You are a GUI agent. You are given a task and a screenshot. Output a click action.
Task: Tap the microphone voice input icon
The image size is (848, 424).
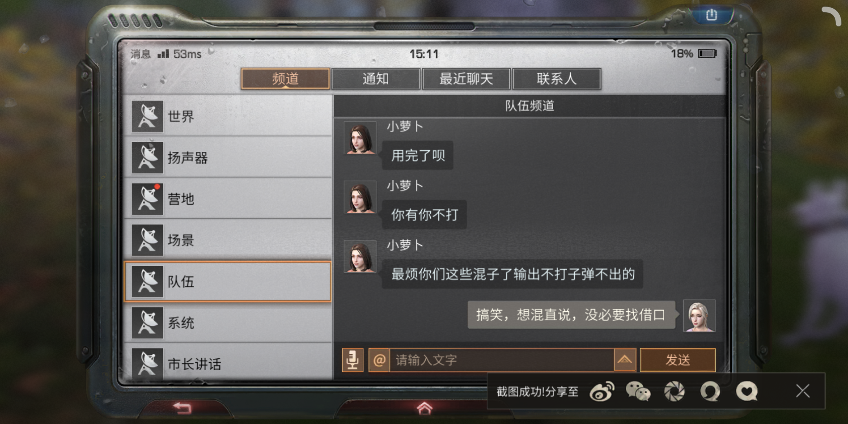(x=352, y=360)
